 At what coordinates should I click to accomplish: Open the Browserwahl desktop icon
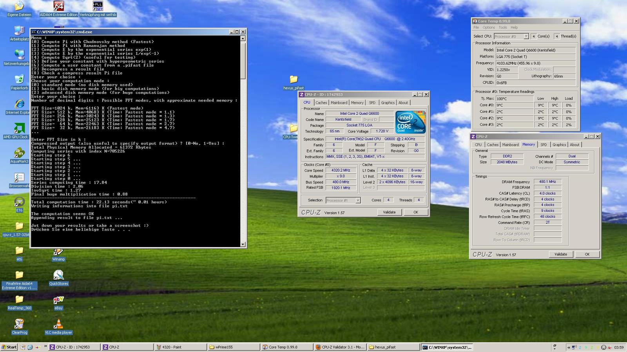(x=19, y=178)
